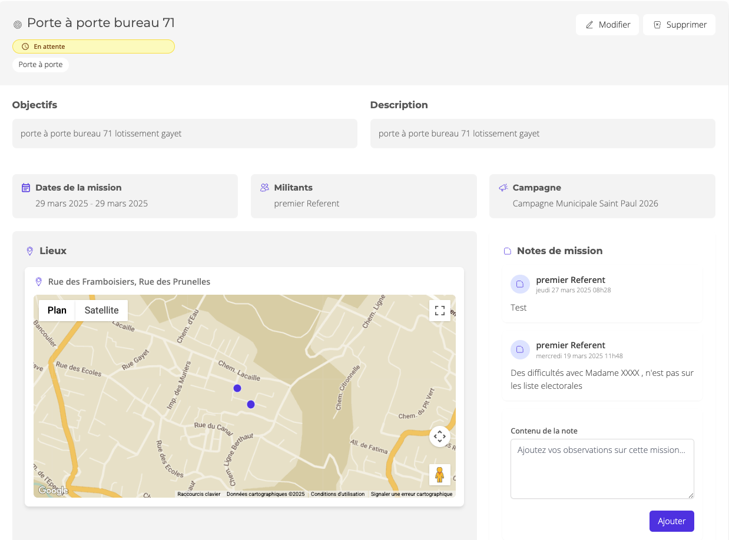The width and height of the screenshot is (729, 540).
Task: Click 'Données cartographiques ©2025' text
Action: coord(266,494)
